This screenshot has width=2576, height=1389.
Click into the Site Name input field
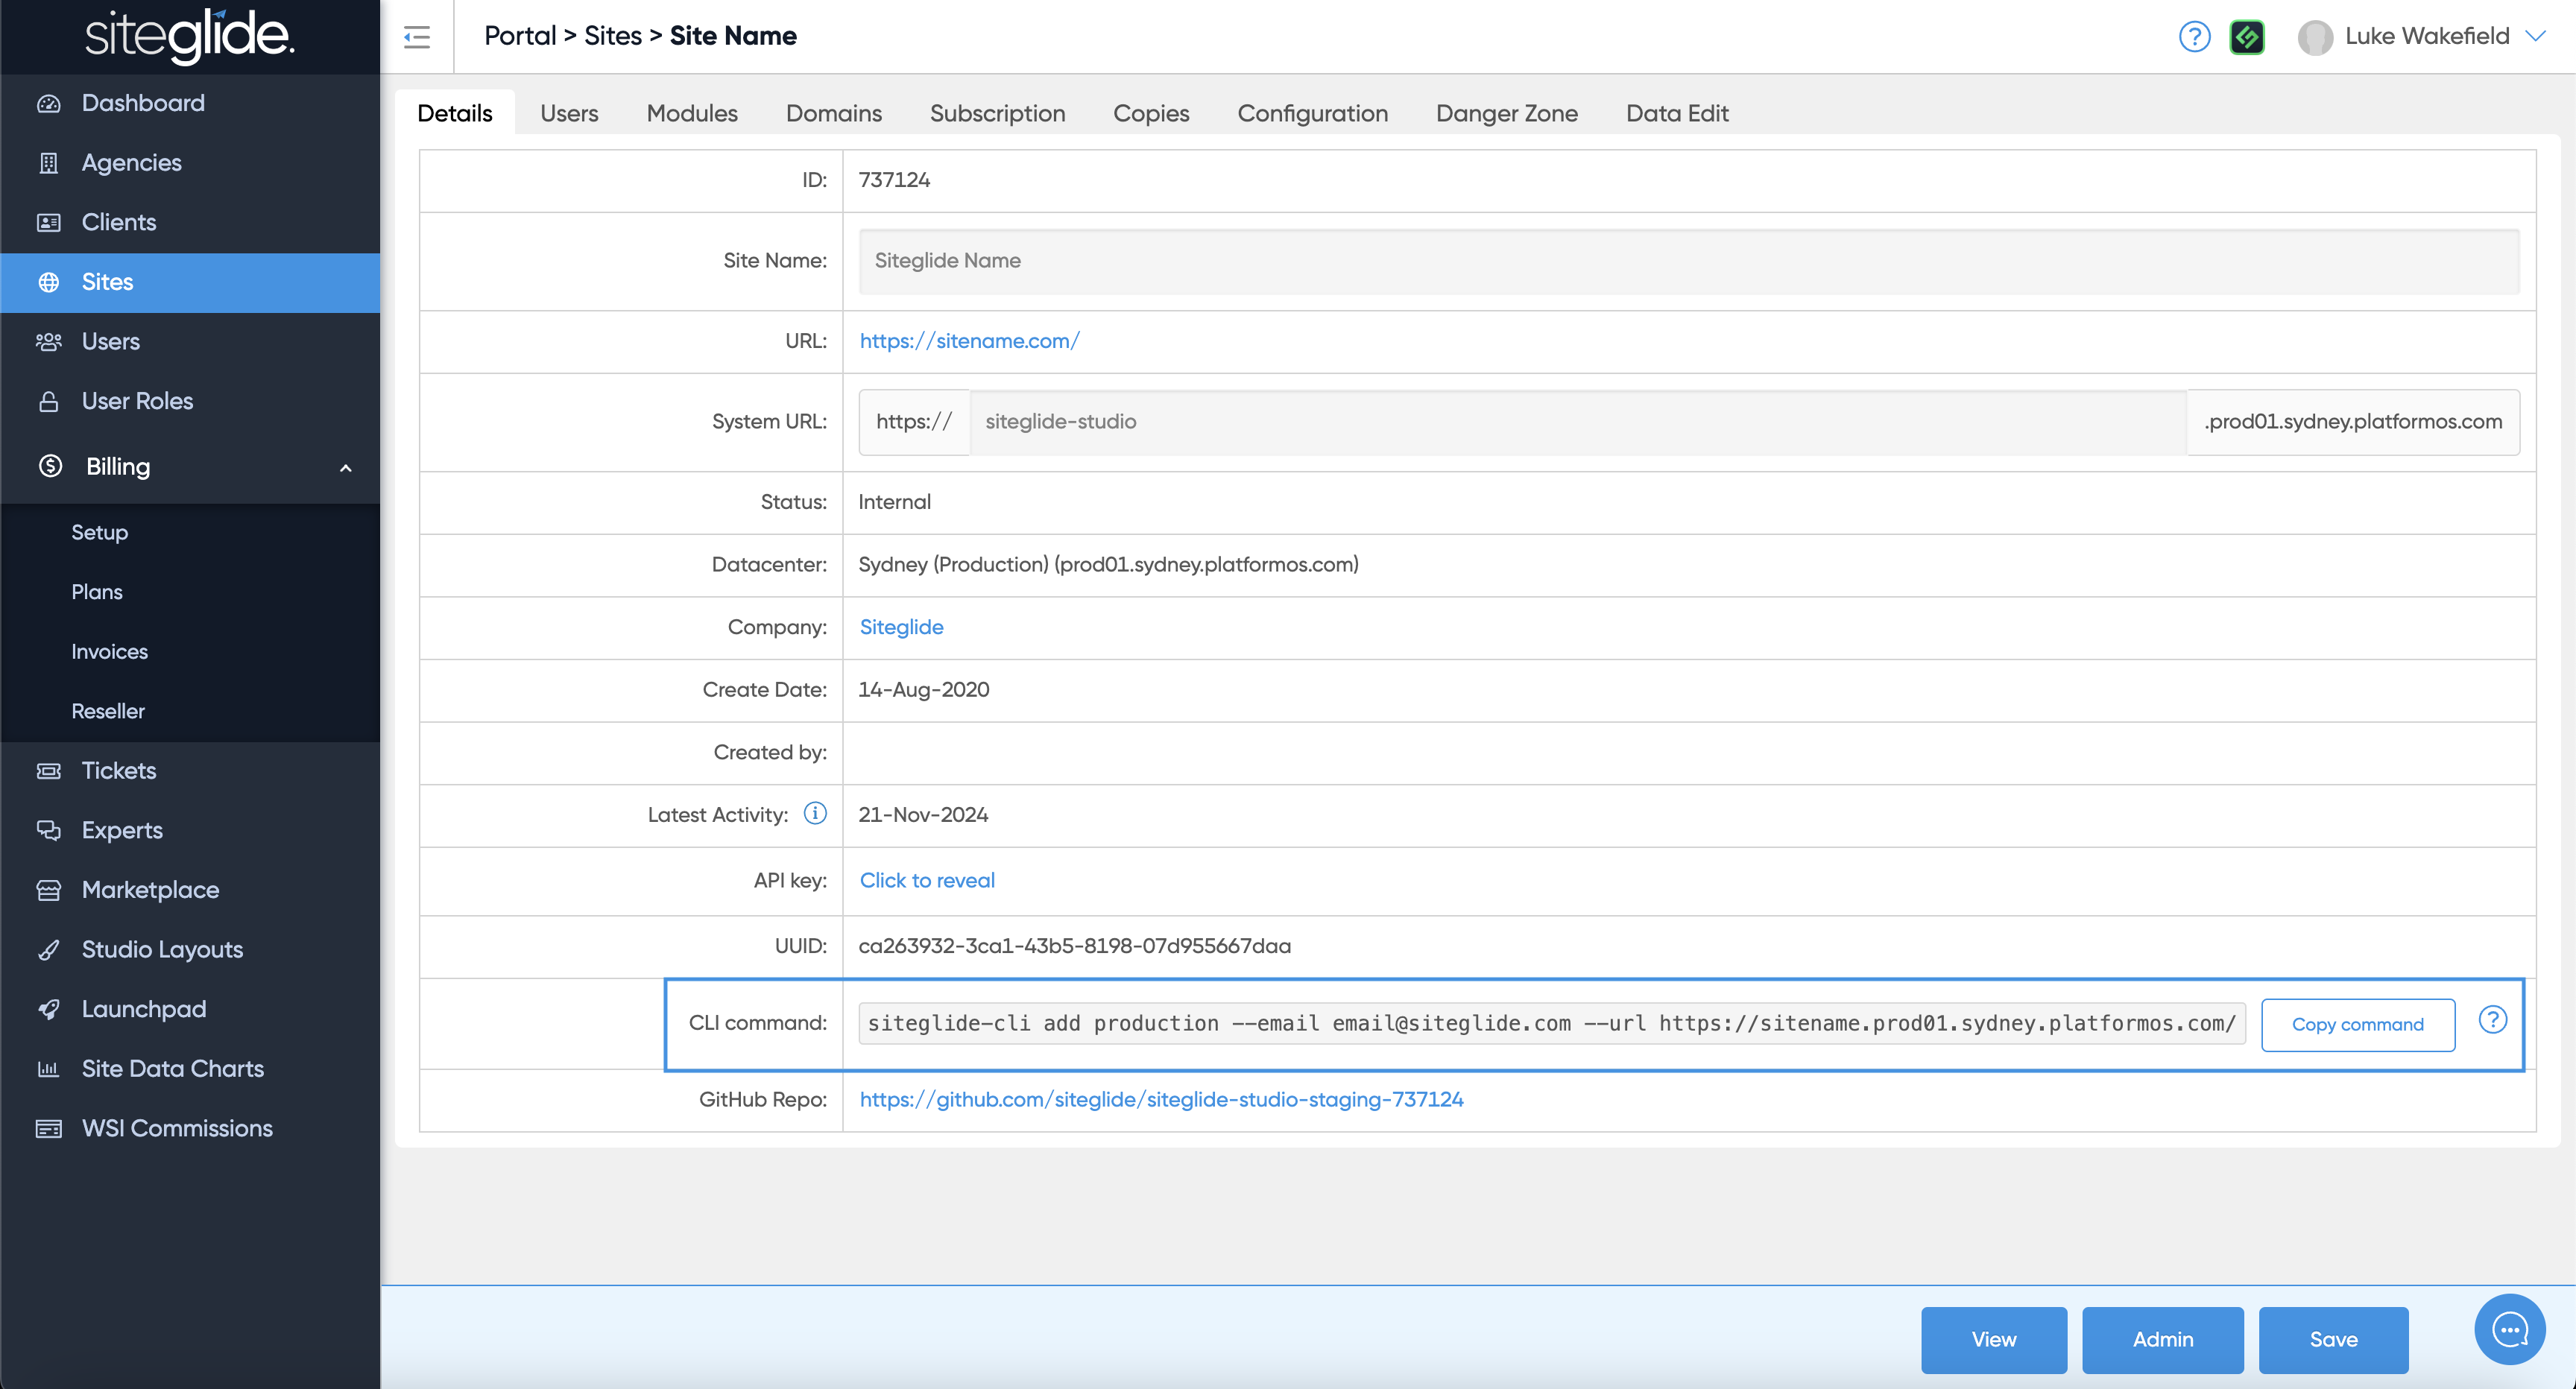(x=1688, y=261)
